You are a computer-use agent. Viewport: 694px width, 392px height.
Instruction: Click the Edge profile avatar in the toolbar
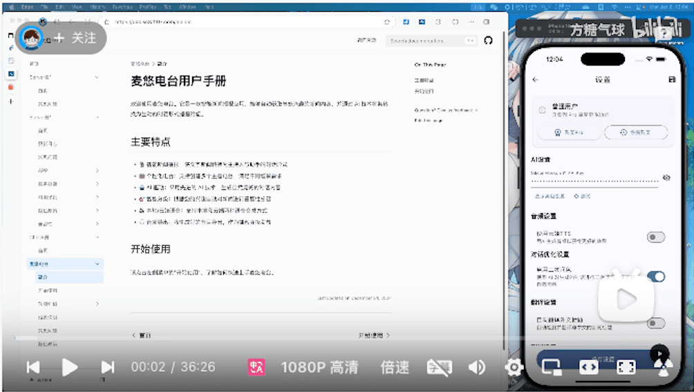(x=42, y=21)
